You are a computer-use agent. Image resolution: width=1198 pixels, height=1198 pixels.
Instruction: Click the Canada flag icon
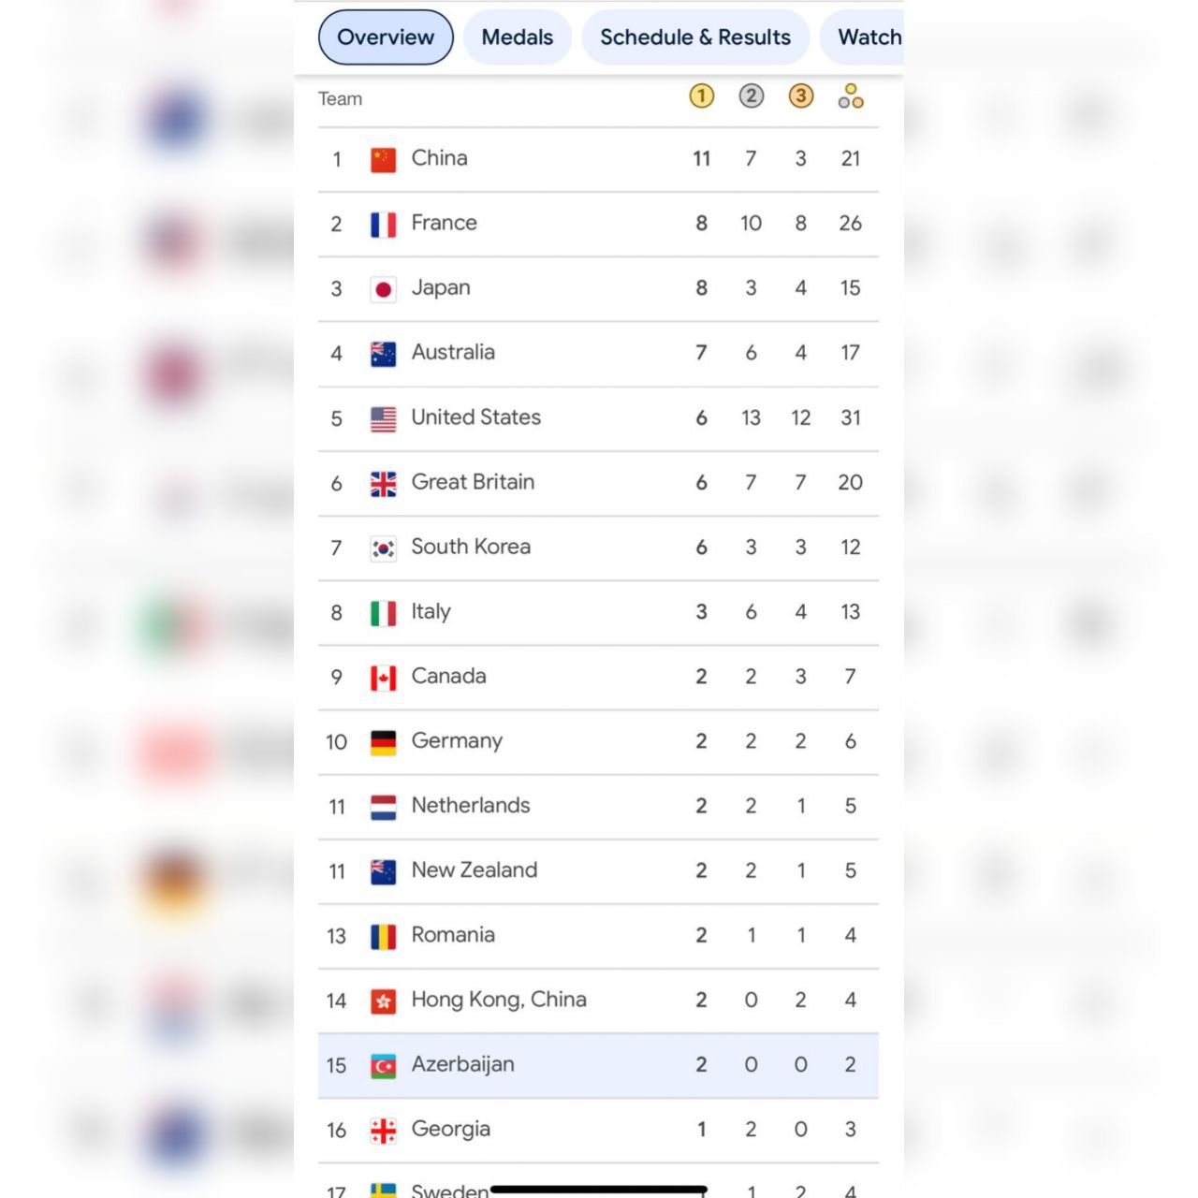pos(383,678)
